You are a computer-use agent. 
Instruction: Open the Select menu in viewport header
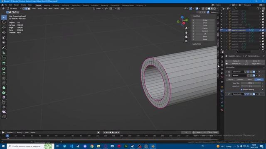(x=40, y=9)
